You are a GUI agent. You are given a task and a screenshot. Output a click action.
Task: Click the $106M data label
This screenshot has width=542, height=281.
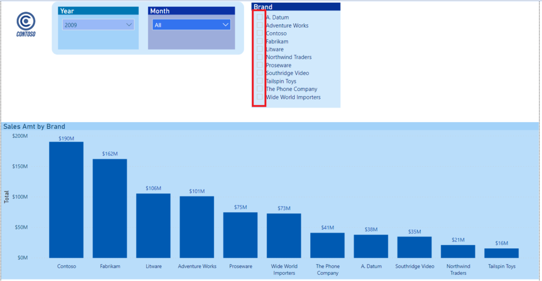(x=153, y=188)
